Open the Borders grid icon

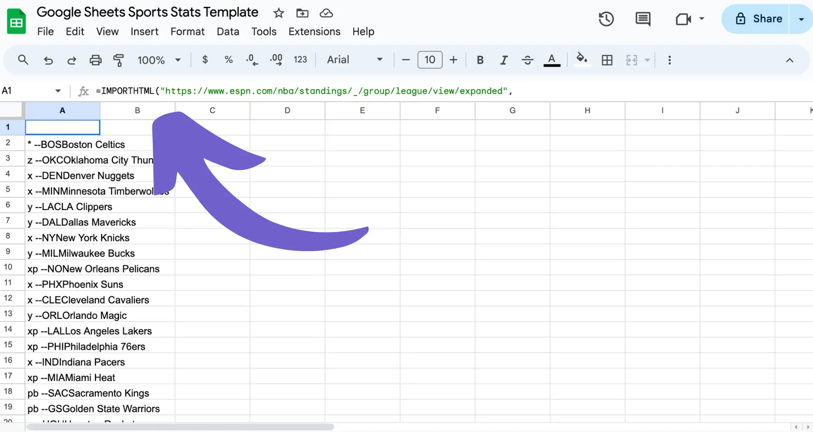click(x=607, y=60)
